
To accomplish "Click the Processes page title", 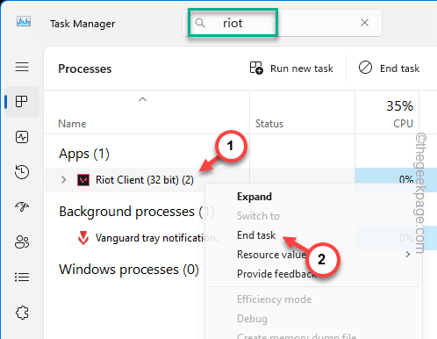I will (x=85, y=69).
